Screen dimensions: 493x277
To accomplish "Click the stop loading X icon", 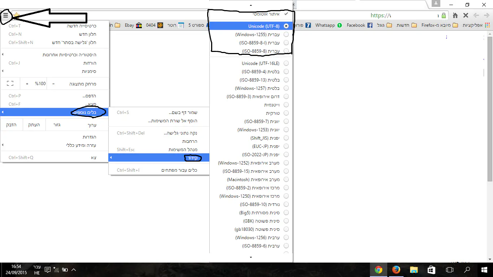I will [x=466, y=16].
